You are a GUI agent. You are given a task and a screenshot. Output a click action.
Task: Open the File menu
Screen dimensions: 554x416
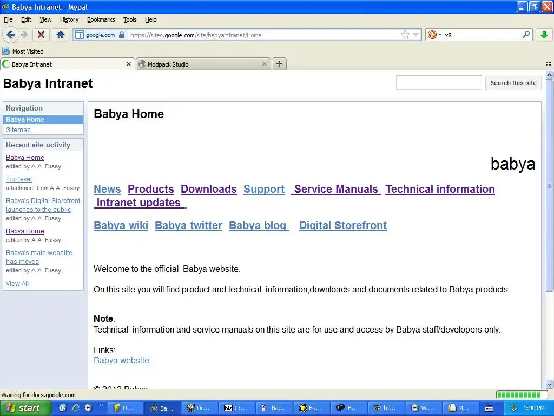(x=8, y=19)
